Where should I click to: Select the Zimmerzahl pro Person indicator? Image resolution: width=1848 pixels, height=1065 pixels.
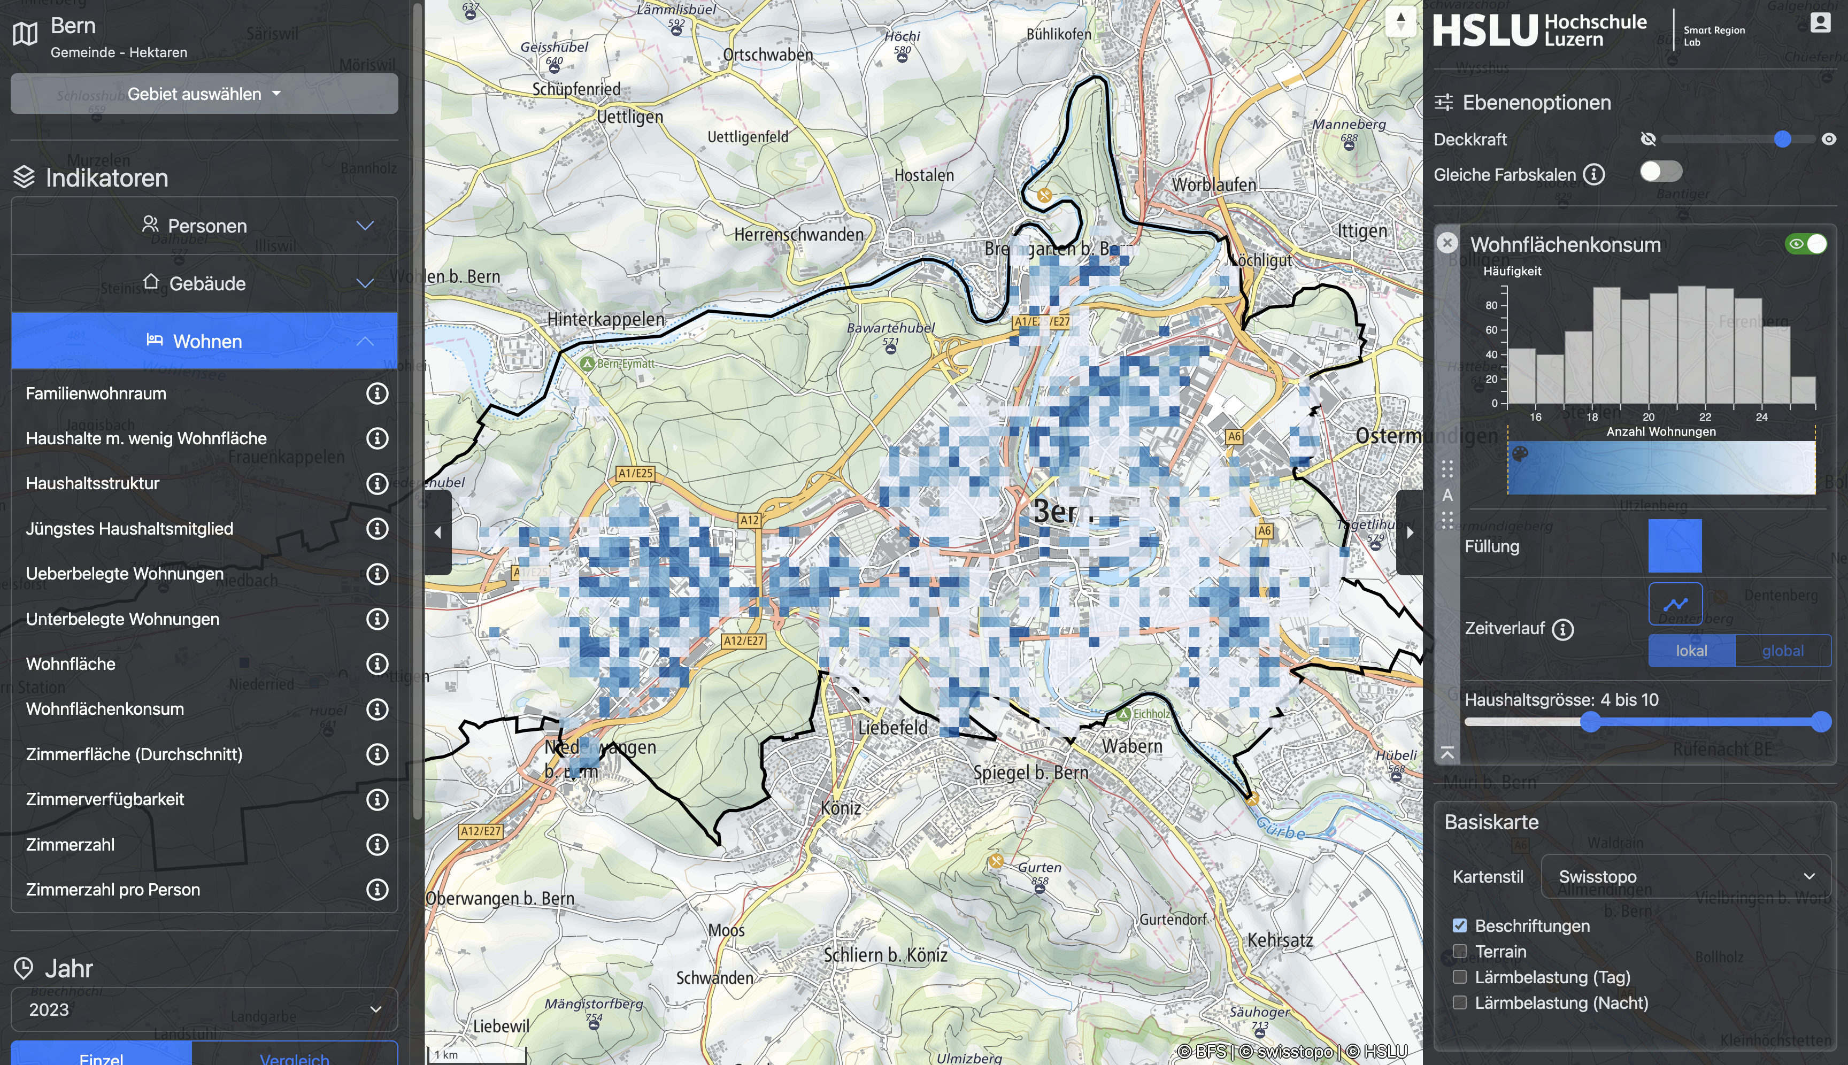[113, 890]
